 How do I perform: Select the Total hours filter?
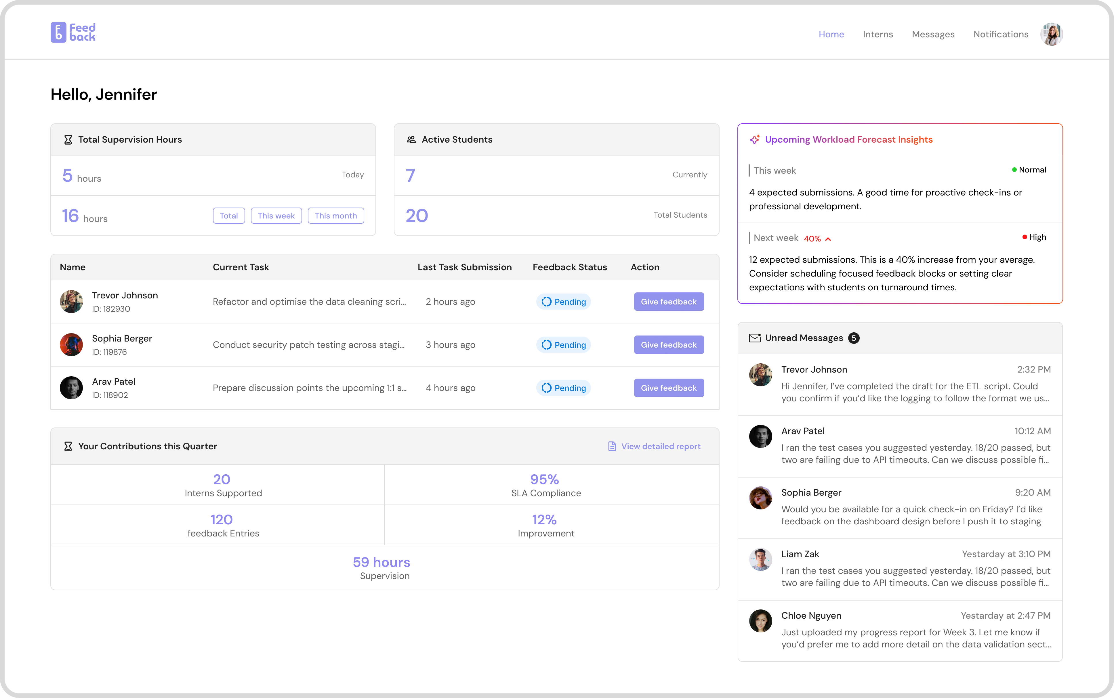(229, 216)
